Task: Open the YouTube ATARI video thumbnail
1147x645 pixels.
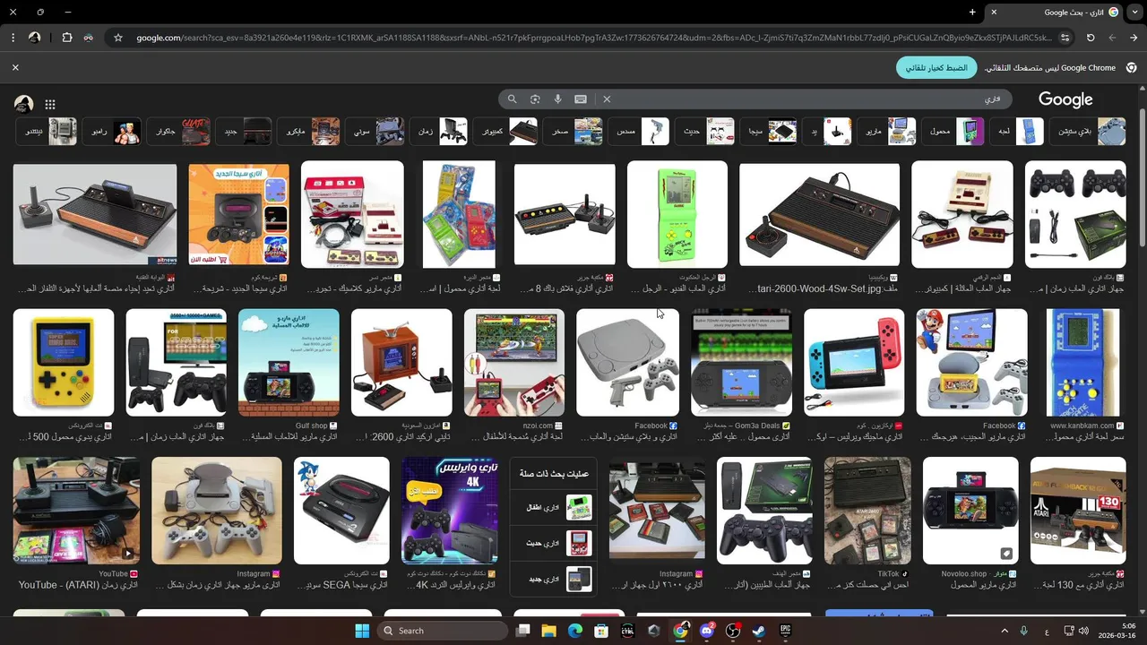Action: [76, 511]
